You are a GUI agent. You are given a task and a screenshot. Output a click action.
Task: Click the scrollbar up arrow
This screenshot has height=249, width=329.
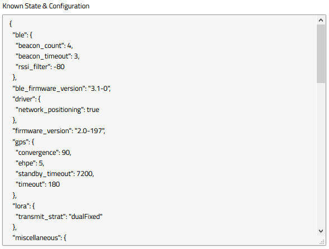pyautogui.click(x=321, y=20)
